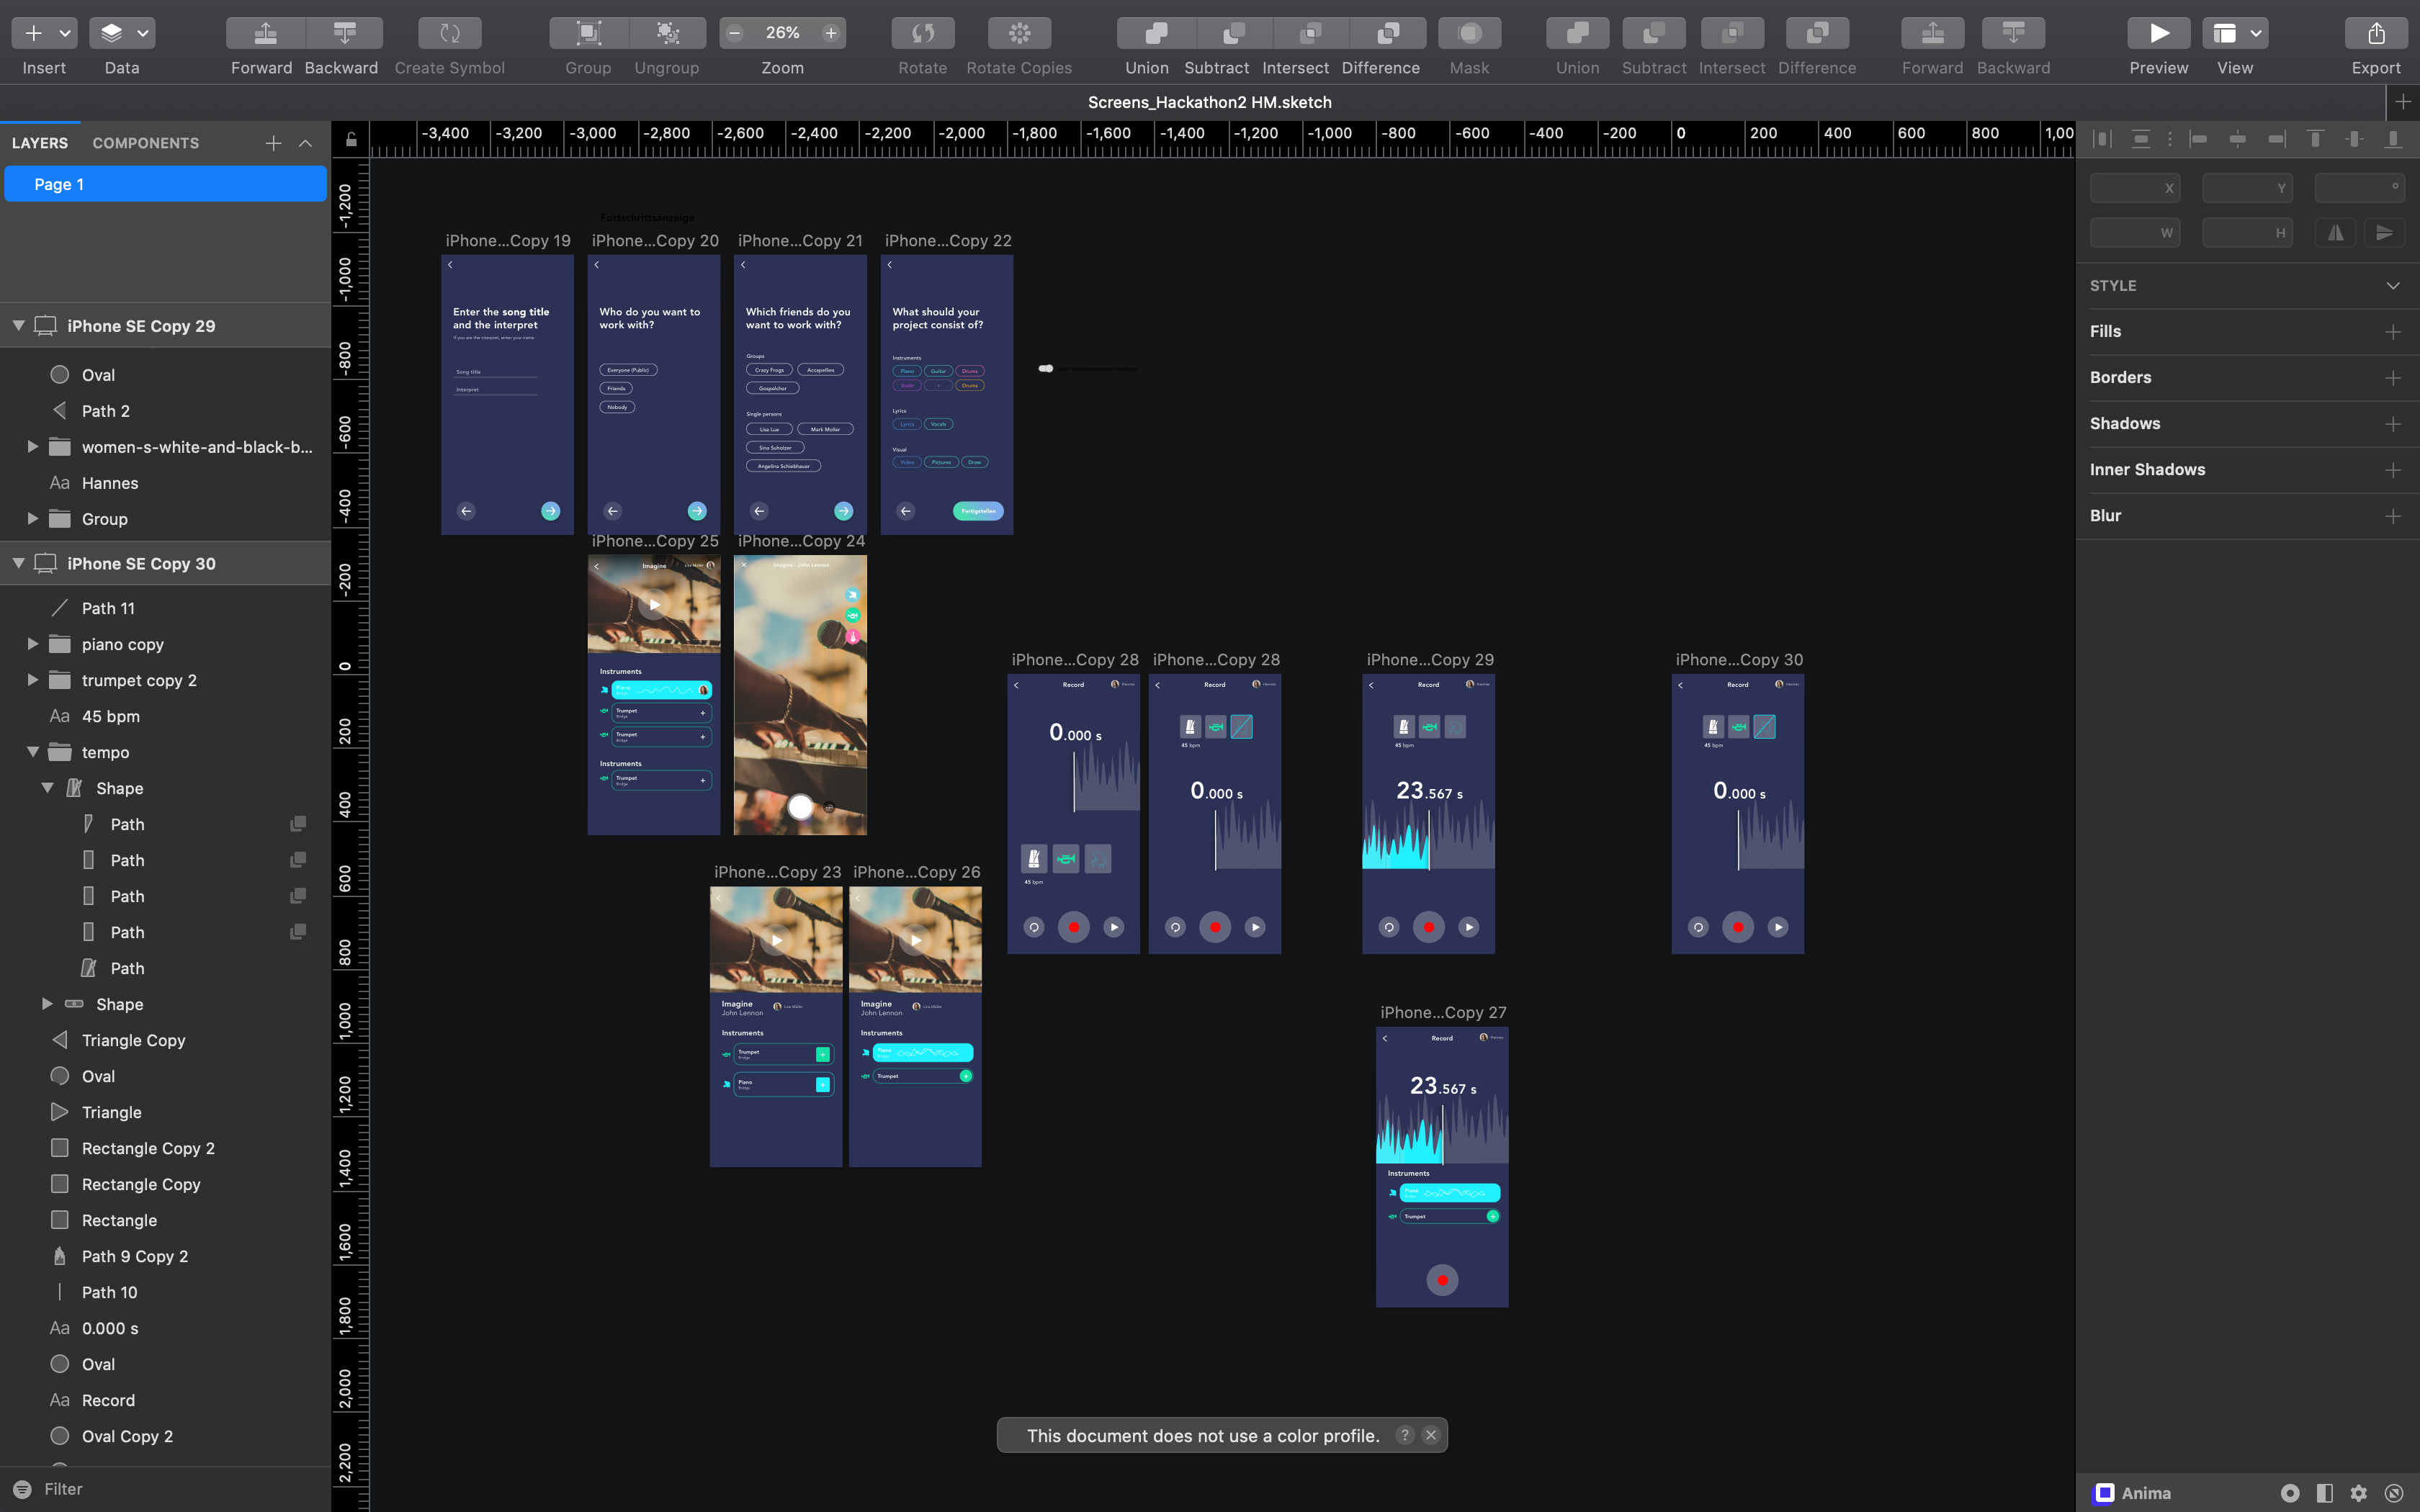The image size is (2420, 1512).
Task: Click the Export share icon
Action: click(x=2375, y=33)
